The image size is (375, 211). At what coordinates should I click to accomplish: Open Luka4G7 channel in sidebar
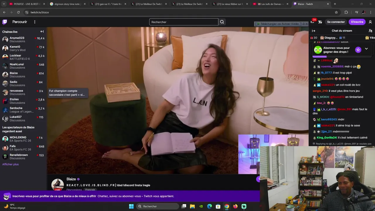point(23,119)
